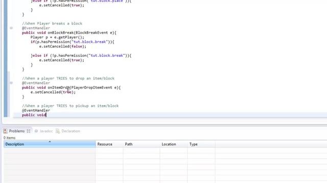Click the PlayerDropItemEvent parameter type
Viewport: 327px width, 183px height.
click(92, 87)
